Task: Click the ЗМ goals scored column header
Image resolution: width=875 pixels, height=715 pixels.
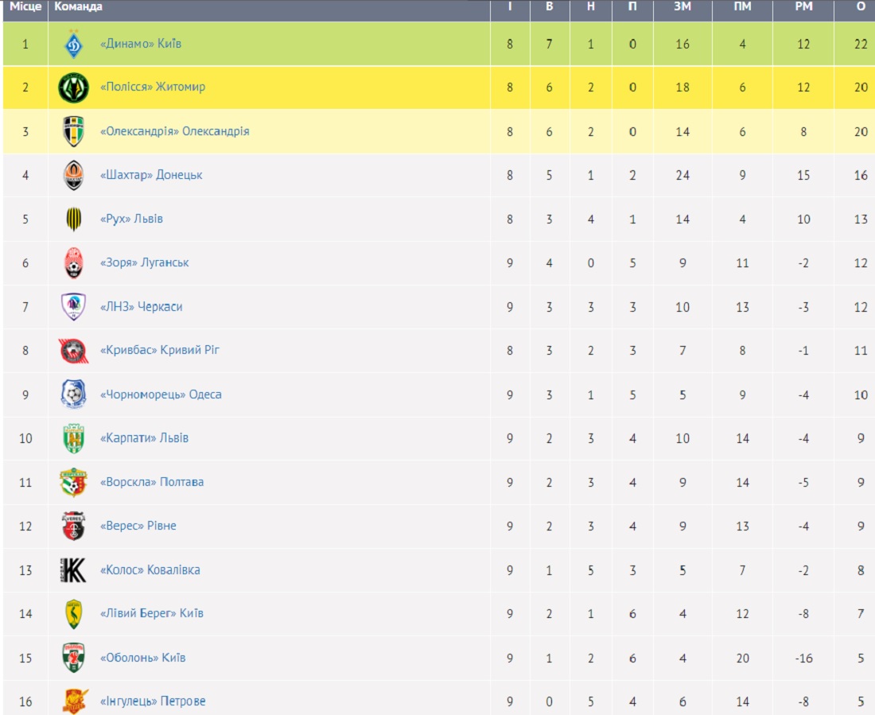Action: (x=682, y=6)
